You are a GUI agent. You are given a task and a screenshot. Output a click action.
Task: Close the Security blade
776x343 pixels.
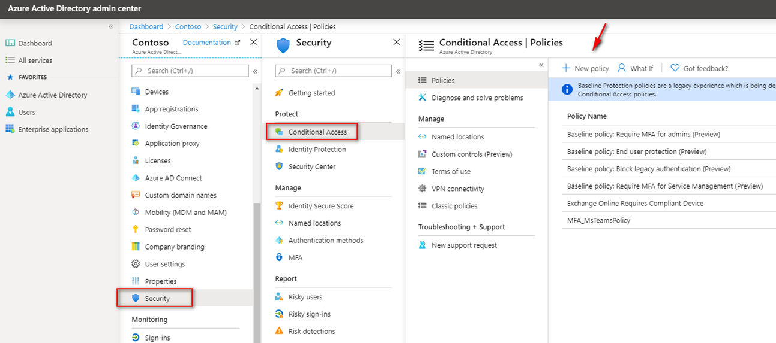point(396,42)
